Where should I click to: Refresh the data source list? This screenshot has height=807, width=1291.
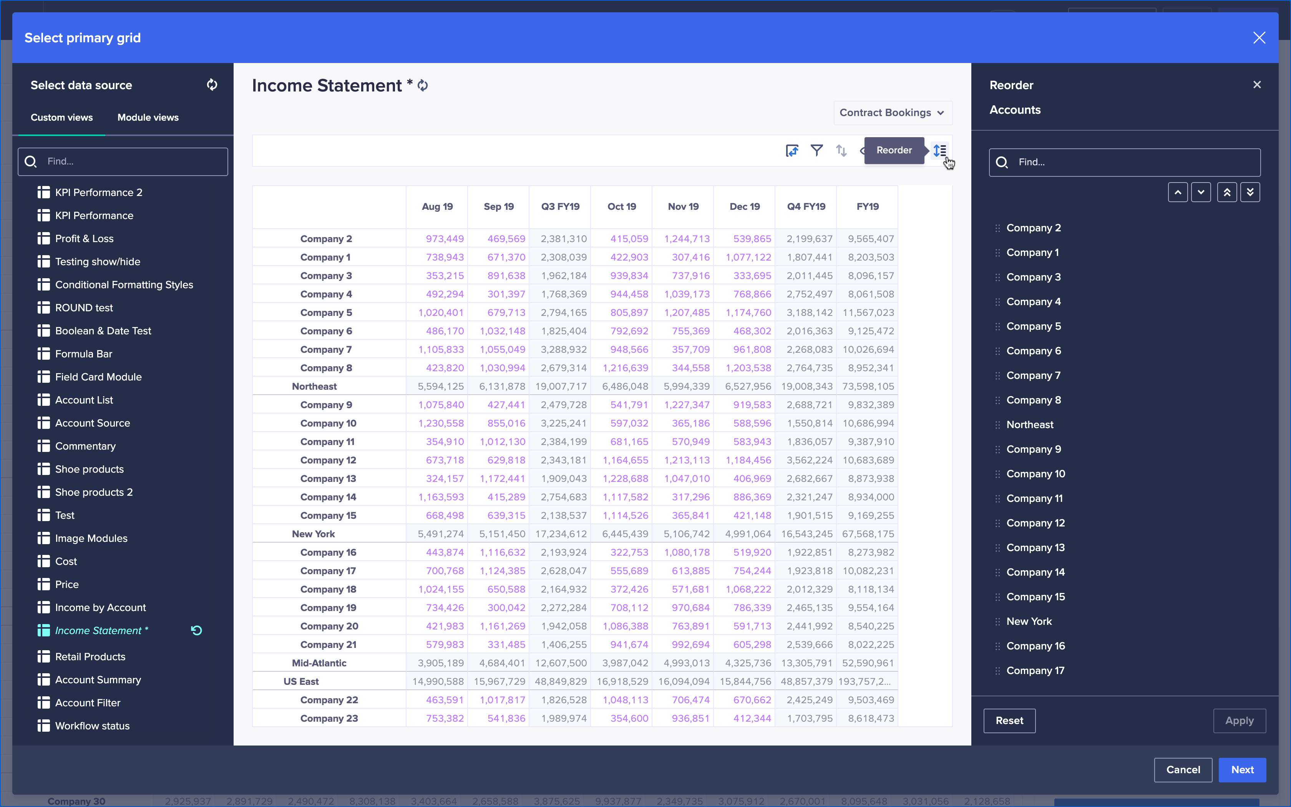click(x=212, y=84)
